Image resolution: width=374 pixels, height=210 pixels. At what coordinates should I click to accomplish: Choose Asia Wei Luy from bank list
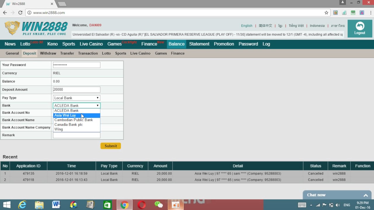[x=77, y=115]
